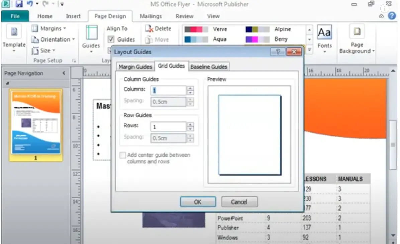
Task: Click the Columns input field
Action: coord(168,90)
